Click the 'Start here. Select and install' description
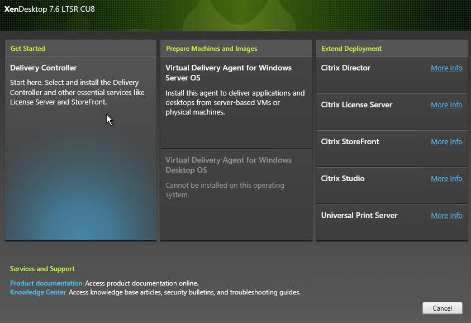The height and width of the screenshot is (323, 471). [77, 92]
